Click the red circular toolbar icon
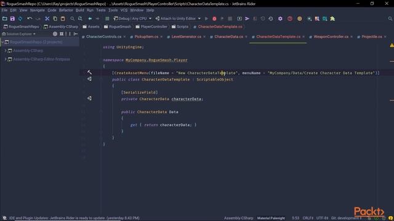 click(x=290, y=18)
